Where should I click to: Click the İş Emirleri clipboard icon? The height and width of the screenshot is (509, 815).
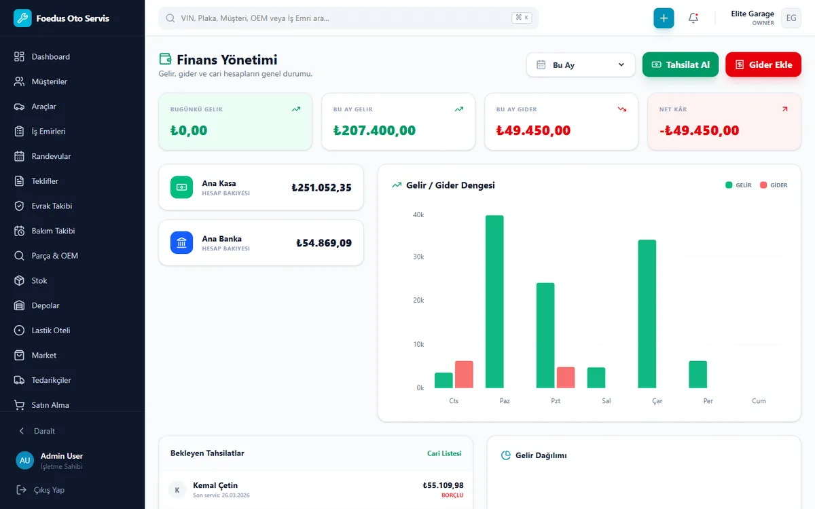pos(19,132)
